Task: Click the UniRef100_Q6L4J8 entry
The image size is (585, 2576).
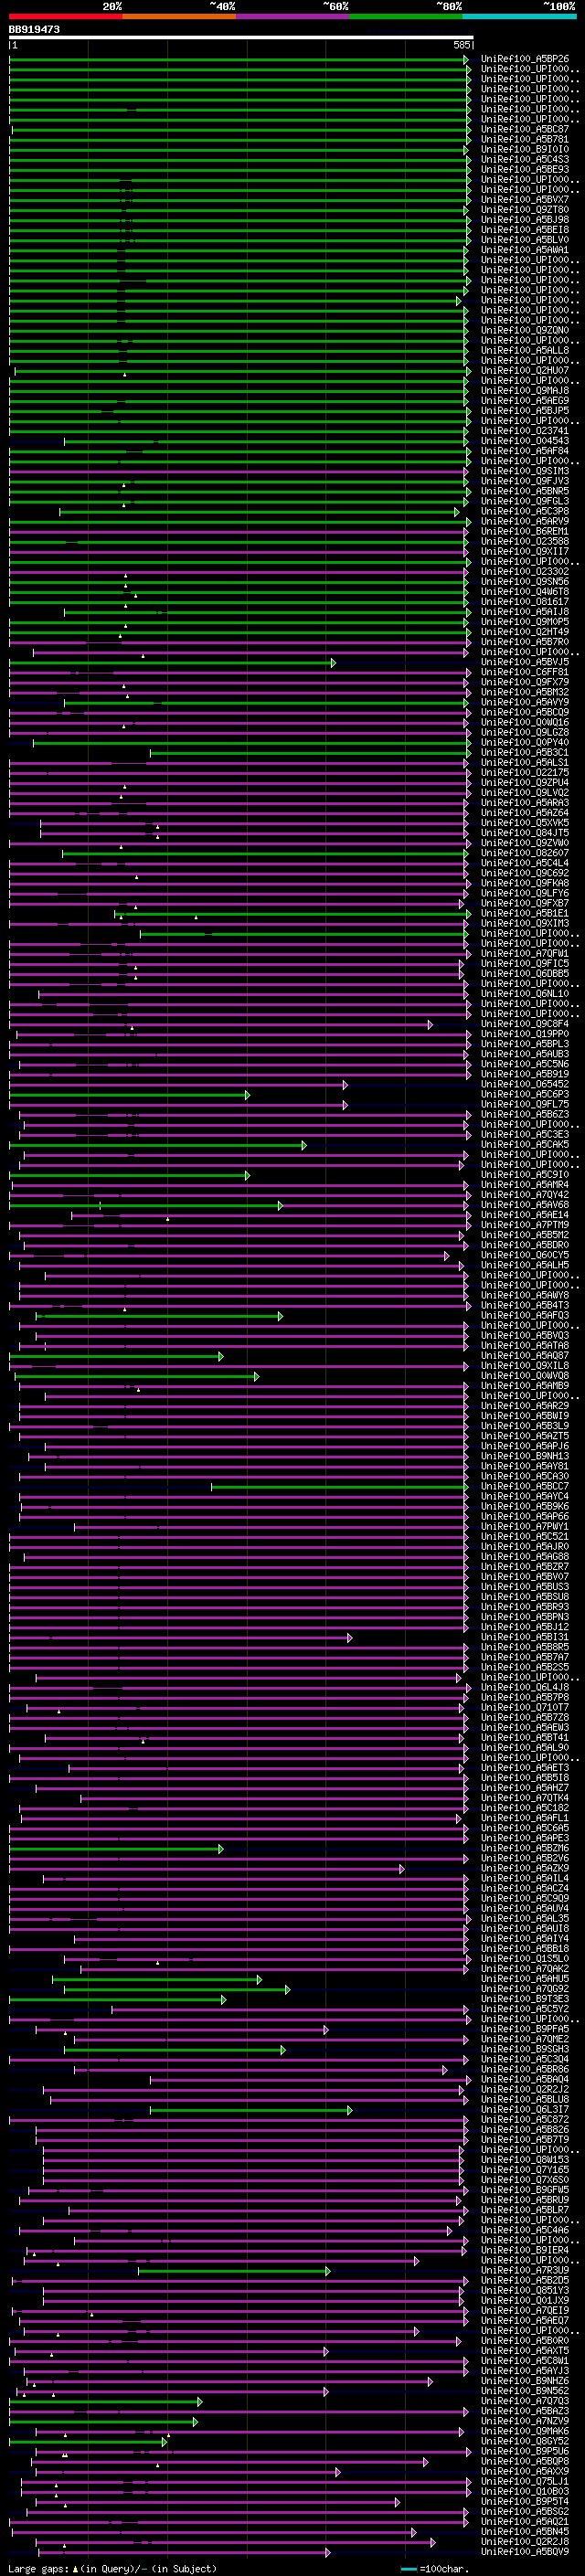Action: (x=524, y=1688)
